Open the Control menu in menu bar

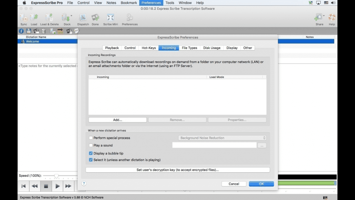(83, 3)
